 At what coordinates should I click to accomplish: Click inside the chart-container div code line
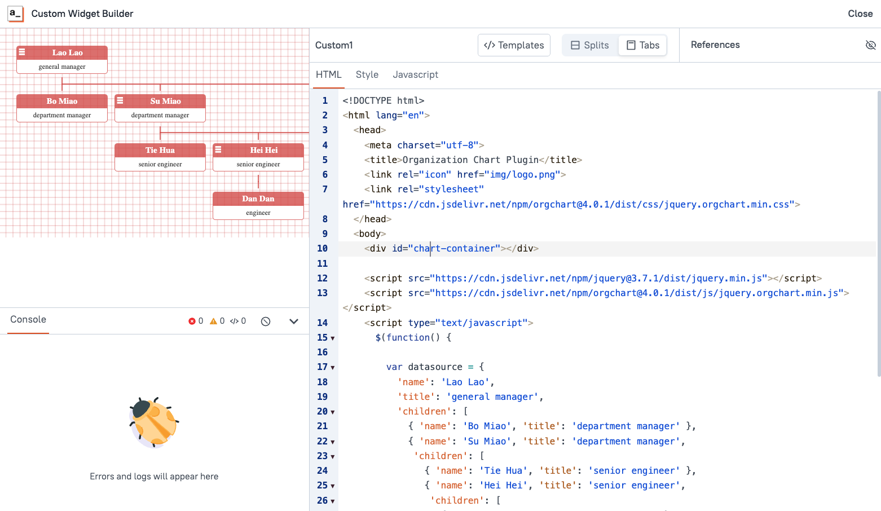pyautogui.click(x=451, y=248)
